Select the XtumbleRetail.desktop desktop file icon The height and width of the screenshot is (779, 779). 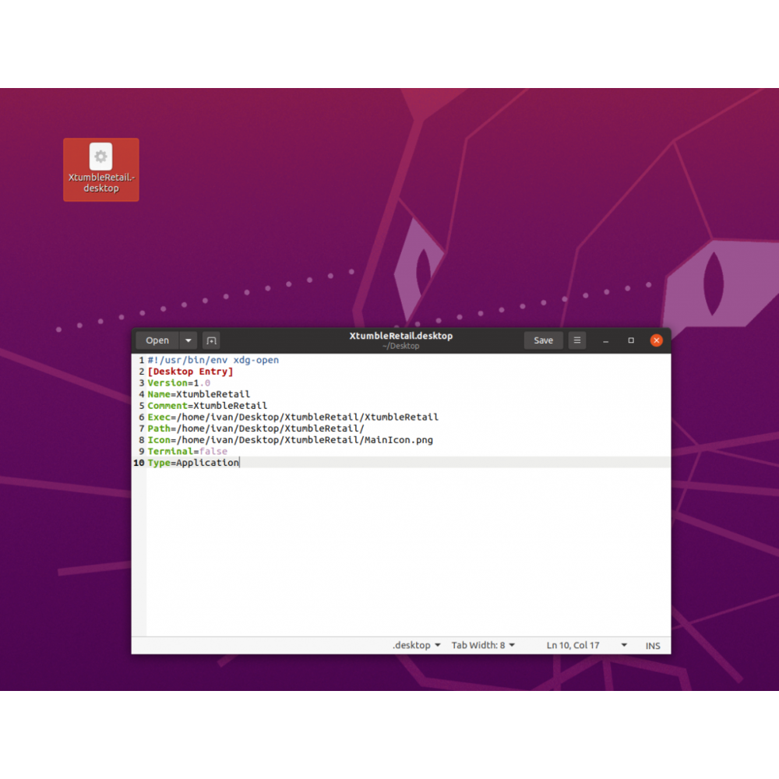pyautogui.click(x=100, y=169)
